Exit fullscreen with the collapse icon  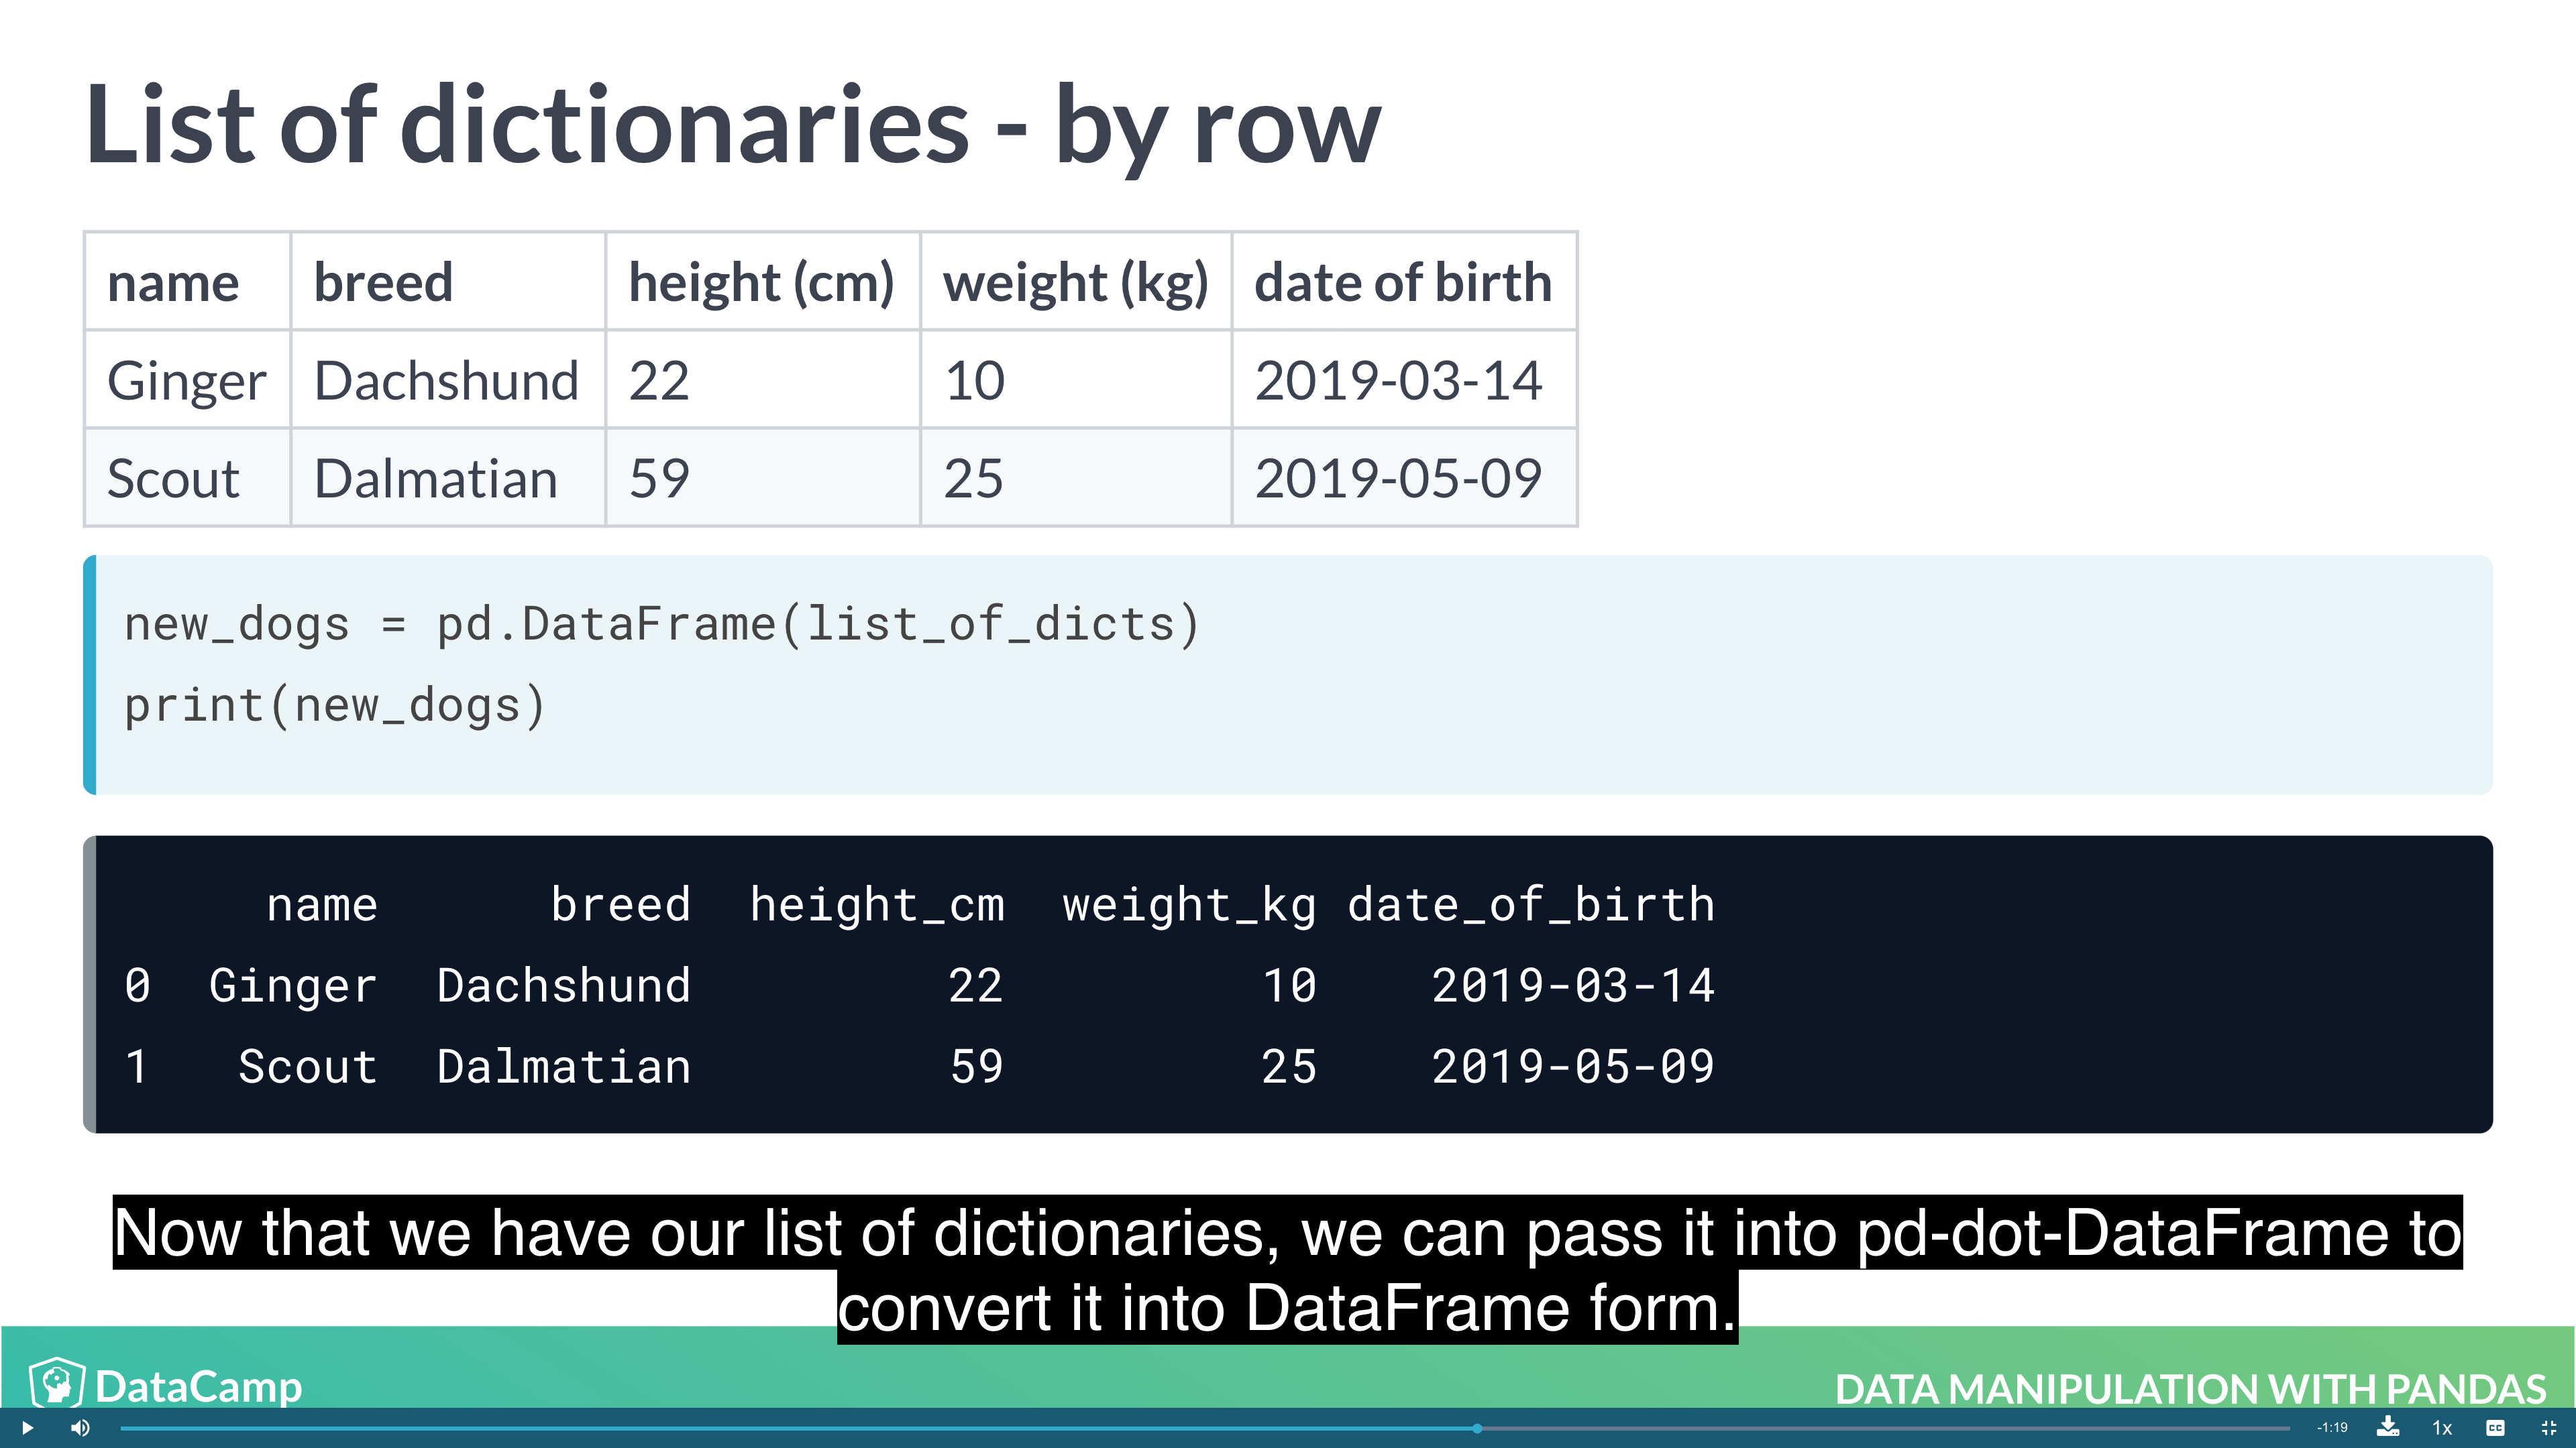click(2549, 1428)
